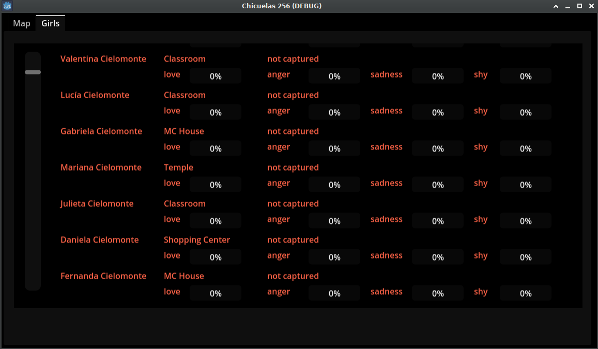Click Julieta's not captured status

point(293,204)
